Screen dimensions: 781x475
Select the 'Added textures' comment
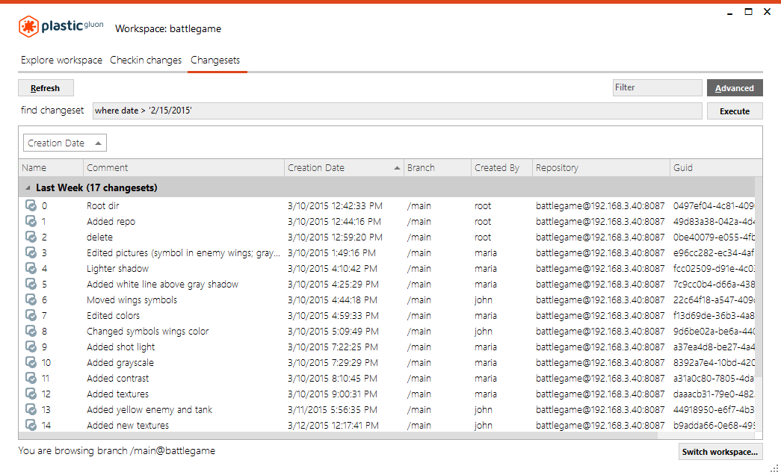[x=117, y=394]
